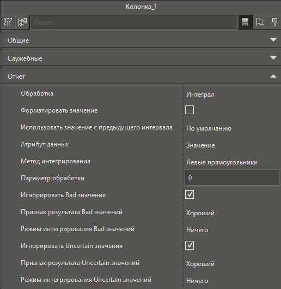Open the Метод интегрирования Левые прямоугольники dropdown
The height and width of the screenshot is (289, 281).
(232, 162)
